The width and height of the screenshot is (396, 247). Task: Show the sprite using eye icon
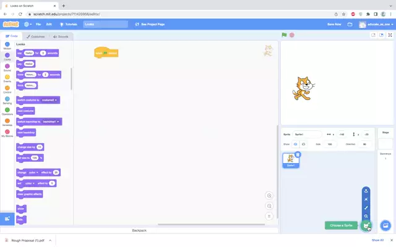(x=295, y=144)
